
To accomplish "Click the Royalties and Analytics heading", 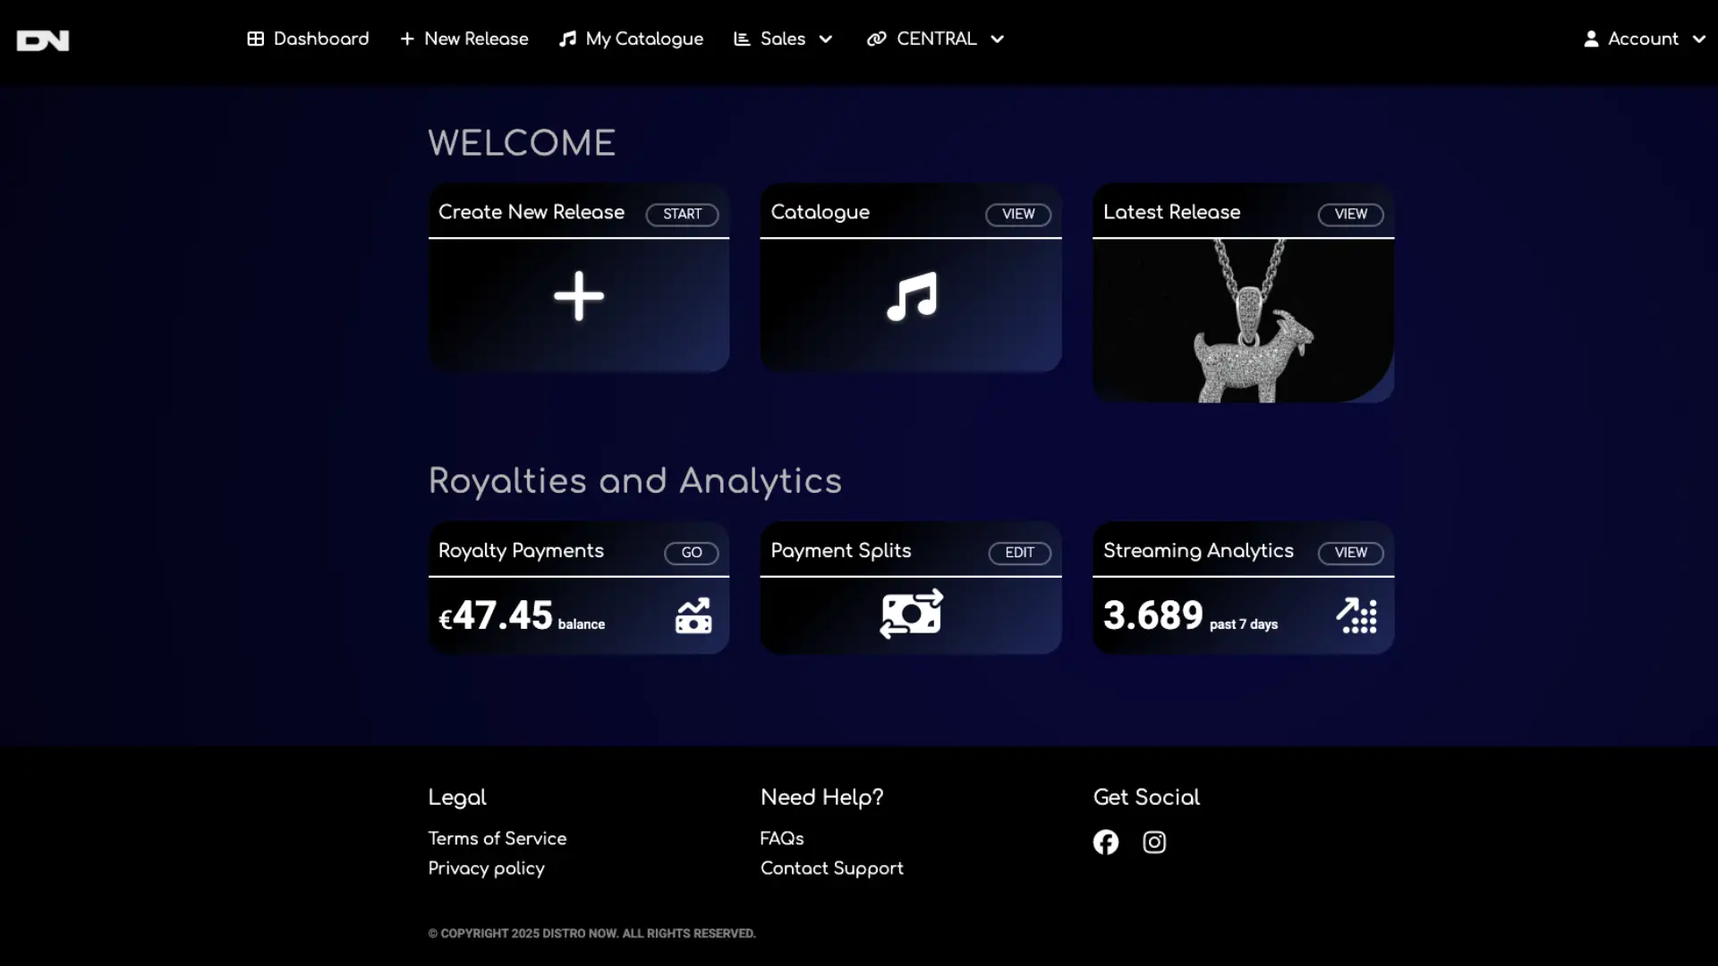I will (635, 481).
